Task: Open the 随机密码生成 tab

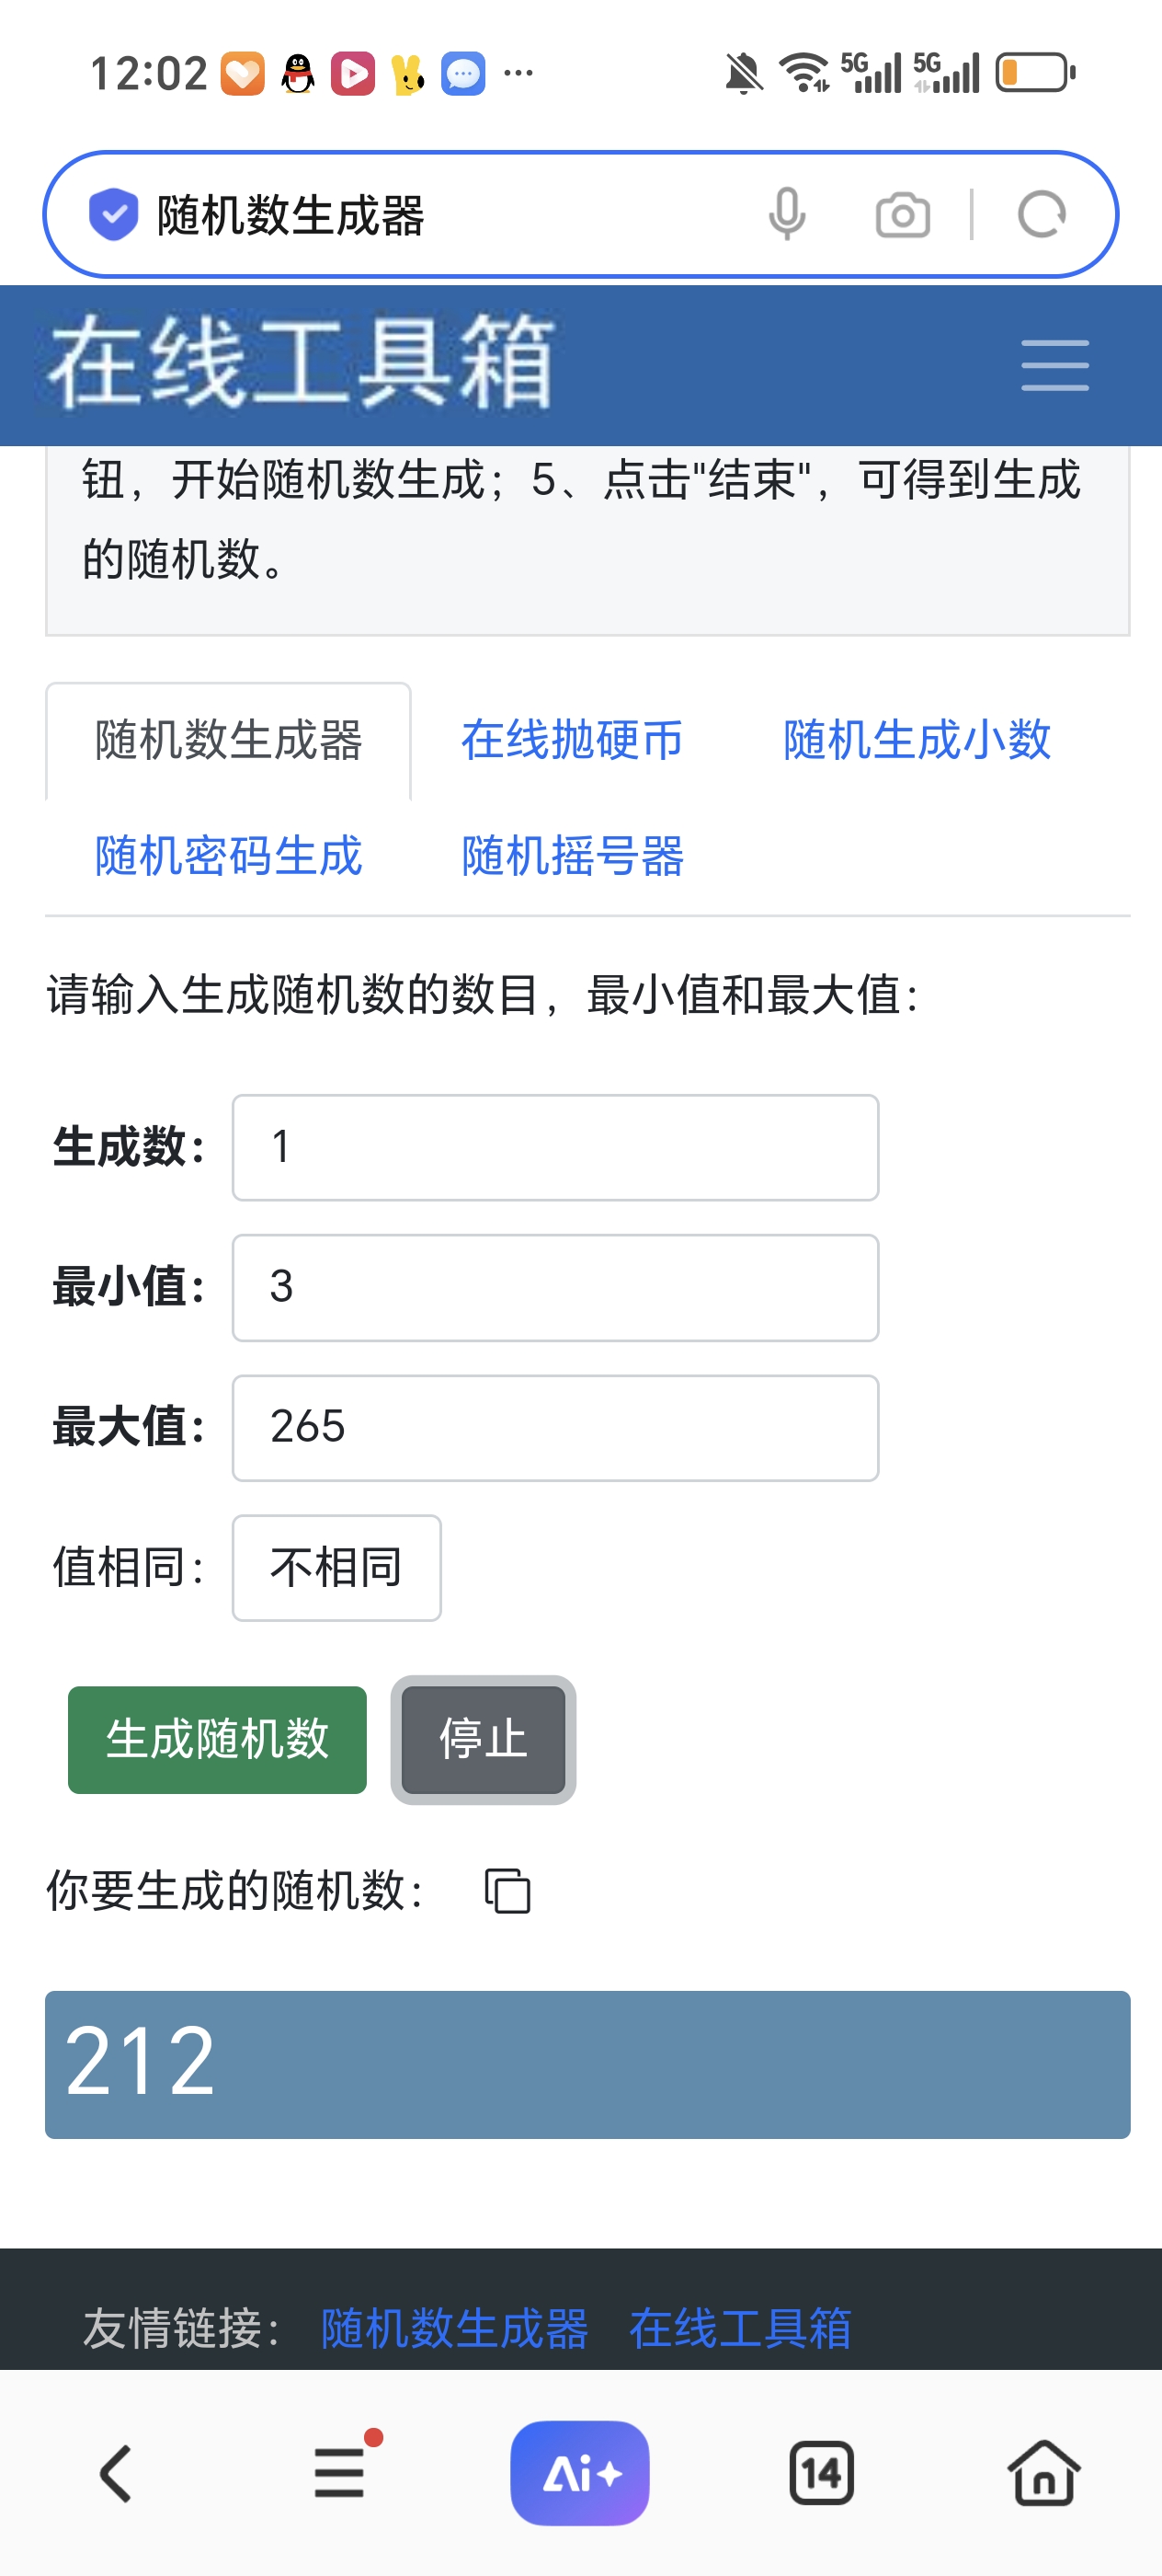Action: point(229,857)
